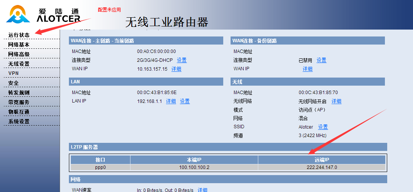Select 安全 in the sidebar
413x192 pixels.
(x=13, y=83)
